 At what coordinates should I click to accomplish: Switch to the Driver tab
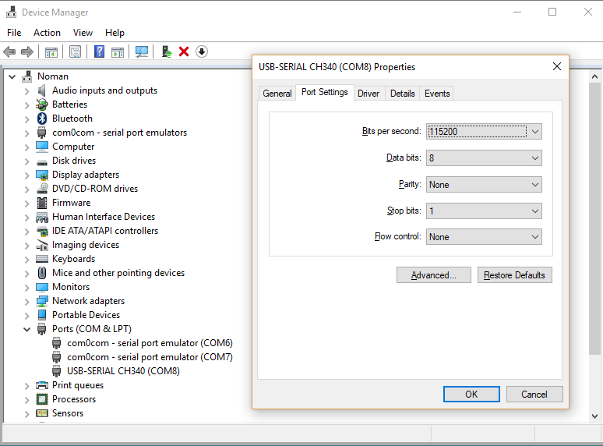pyautogui.click(x=368, y=94)
